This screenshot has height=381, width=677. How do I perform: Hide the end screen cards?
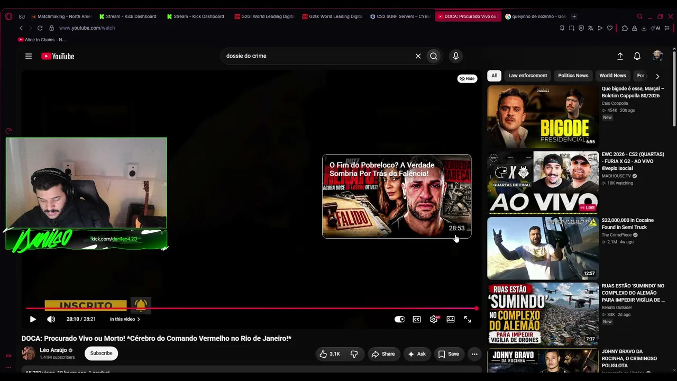(467, 78)
